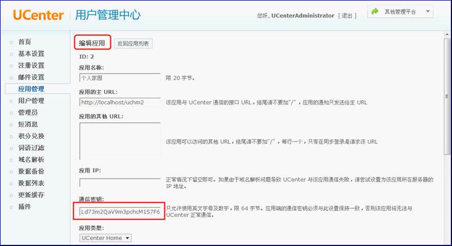Click the green arrow platform icon
The height and width of the screenshot is (246, 452).
click(x=375, y=11)
